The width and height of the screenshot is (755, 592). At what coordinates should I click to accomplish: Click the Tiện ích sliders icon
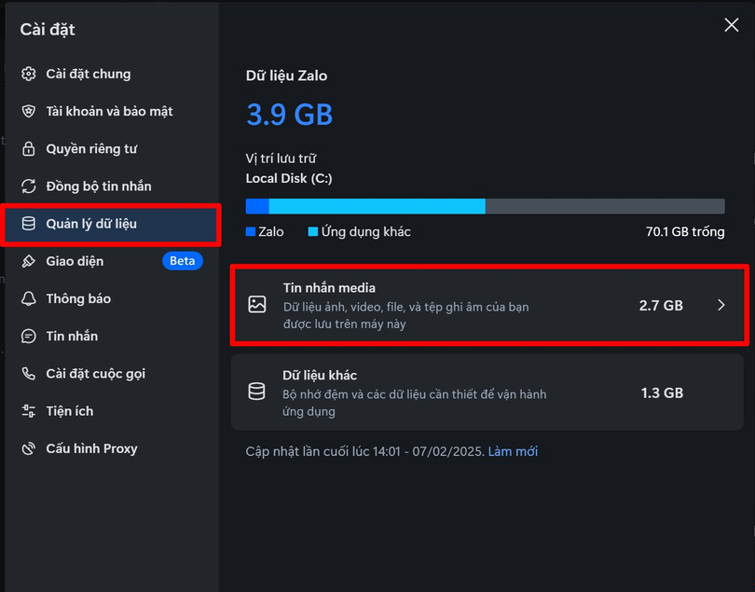click(x=29, y=411)
